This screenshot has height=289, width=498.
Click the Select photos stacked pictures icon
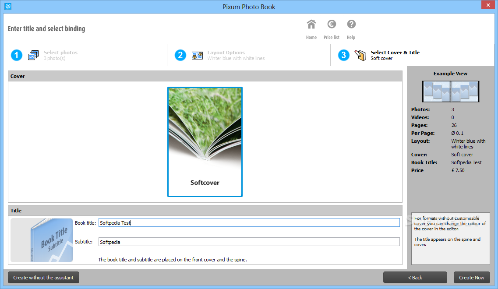click(33, 55)
